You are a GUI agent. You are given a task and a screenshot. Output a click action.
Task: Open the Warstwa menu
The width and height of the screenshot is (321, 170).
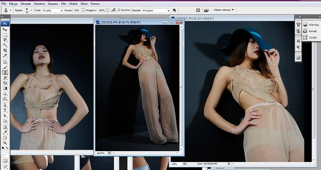(39, 4)
